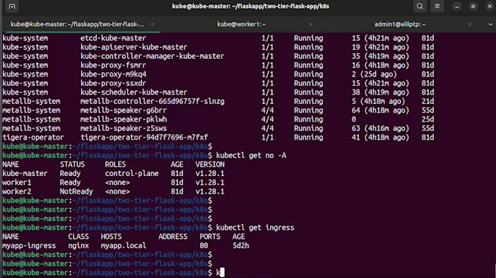Close the kube@worker1 tab

(311, 24)
